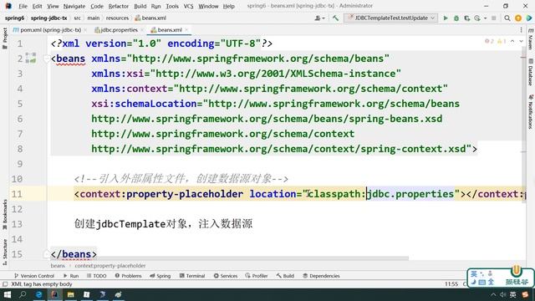Open Microsoft Edge from taskbar

(38, 294)
